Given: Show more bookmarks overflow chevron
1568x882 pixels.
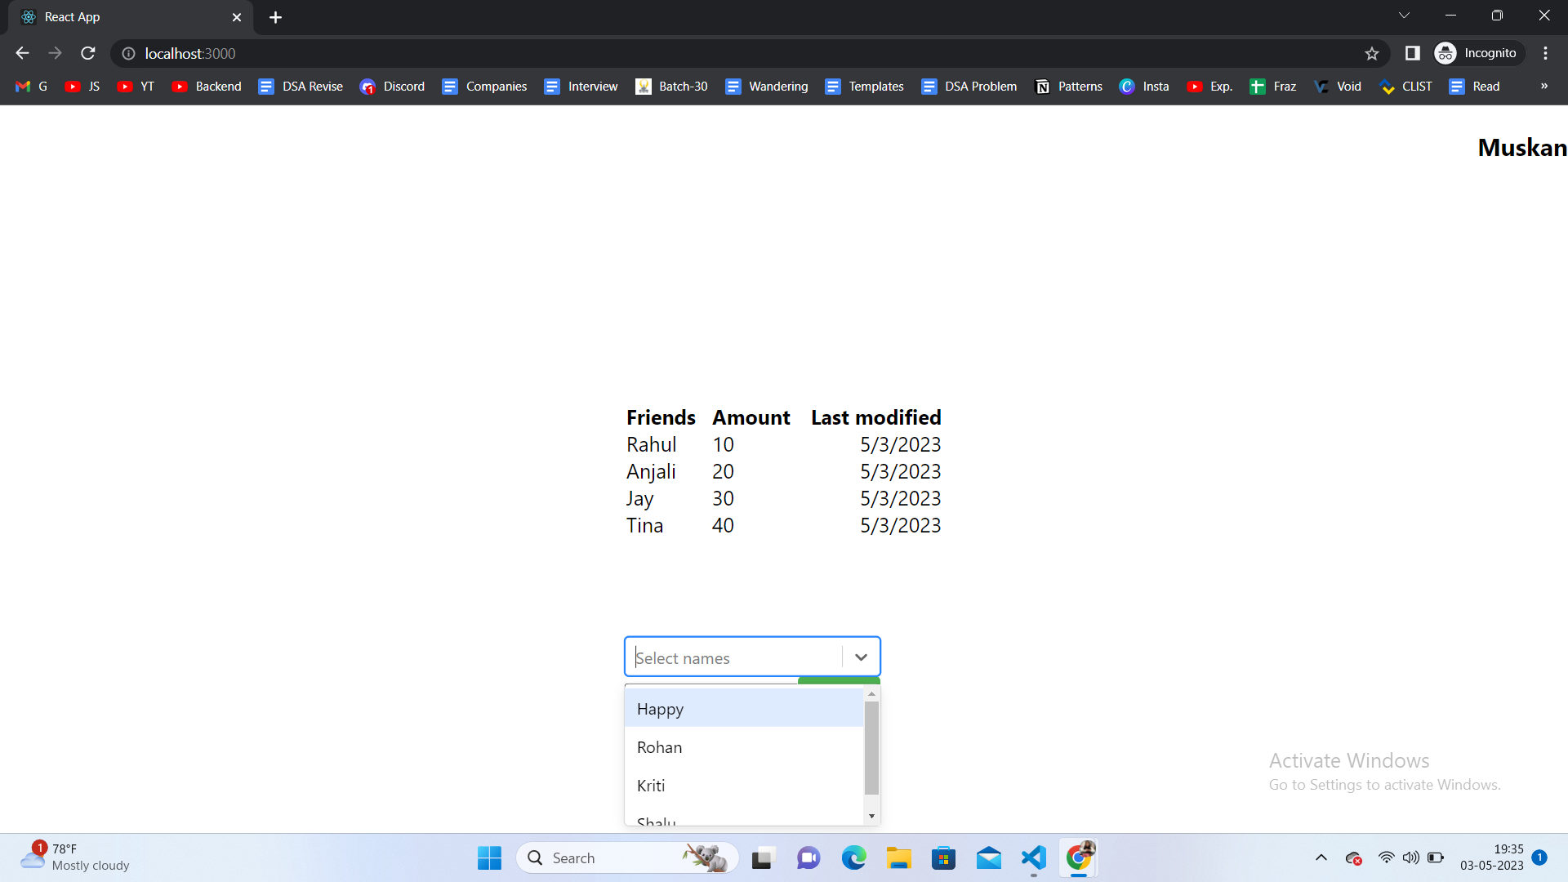Looking at the screenshot, I should coord(1543,87).
